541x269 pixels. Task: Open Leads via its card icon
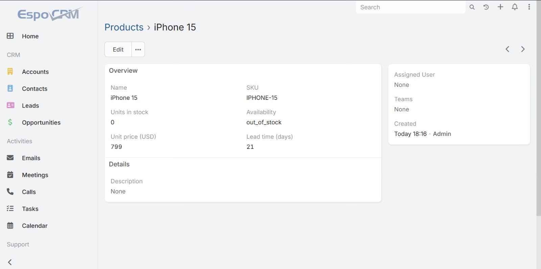[x=10, y=105]
